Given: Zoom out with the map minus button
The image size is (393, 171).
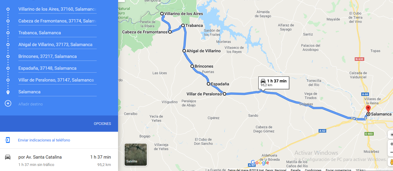Looking at the screenshot, I should tap(391, 152).
